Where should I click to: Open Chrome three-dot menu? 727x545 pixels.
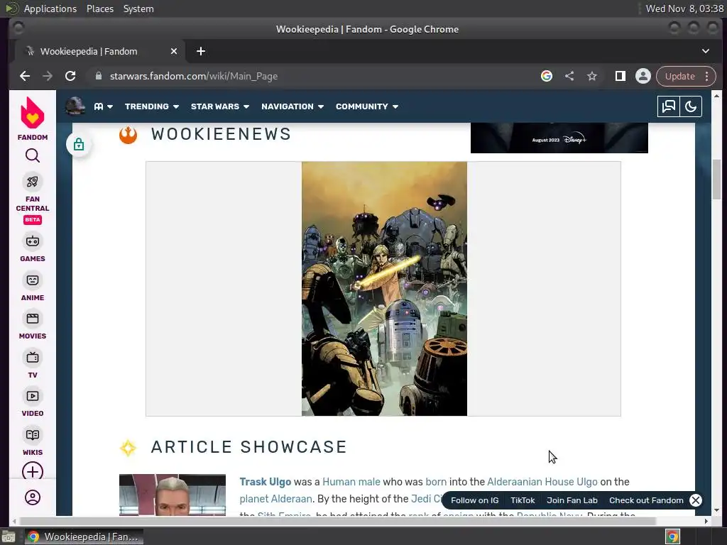point(706,76)
